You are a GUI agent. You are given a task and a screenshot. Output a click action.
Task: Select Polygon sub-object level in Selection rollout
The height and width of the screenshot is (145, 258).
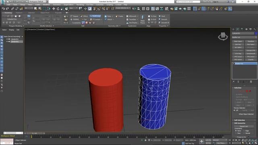click(247, 91)
